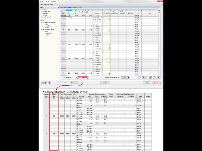Select General Data in the navigator
The image size is (202, 151).
click(46, 12)
